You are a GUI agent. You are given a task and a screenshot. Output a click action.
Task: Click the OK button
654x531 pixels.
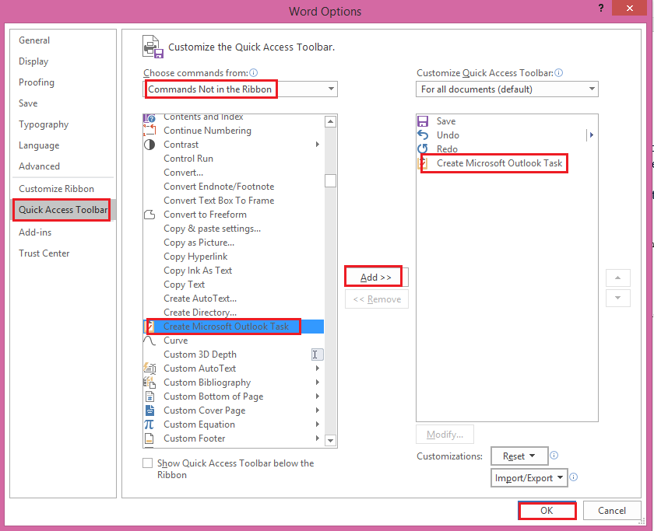547,511
